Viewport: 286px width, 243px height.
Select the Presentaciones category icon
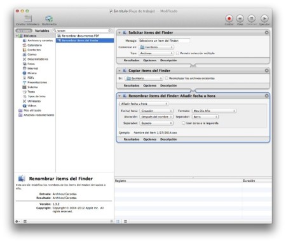tap(24, 83)
